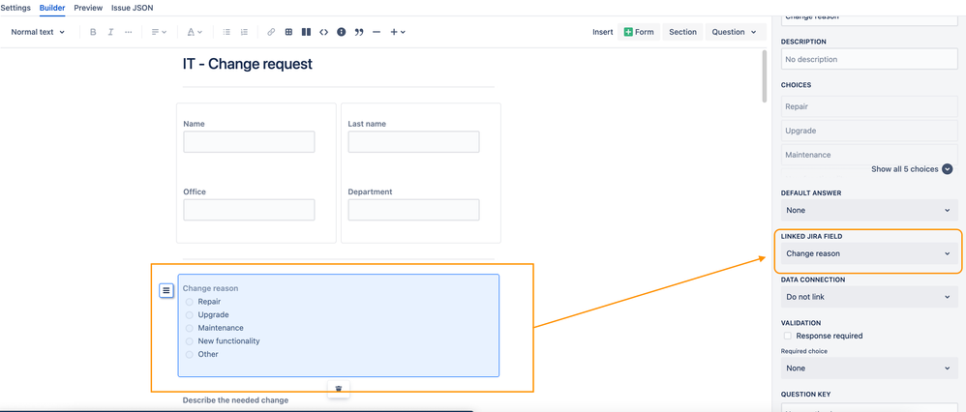Image resolution: width=966 pixels, height=412 pixels.
Task: Switch to Builder tab
Action: tap(52, 8)
